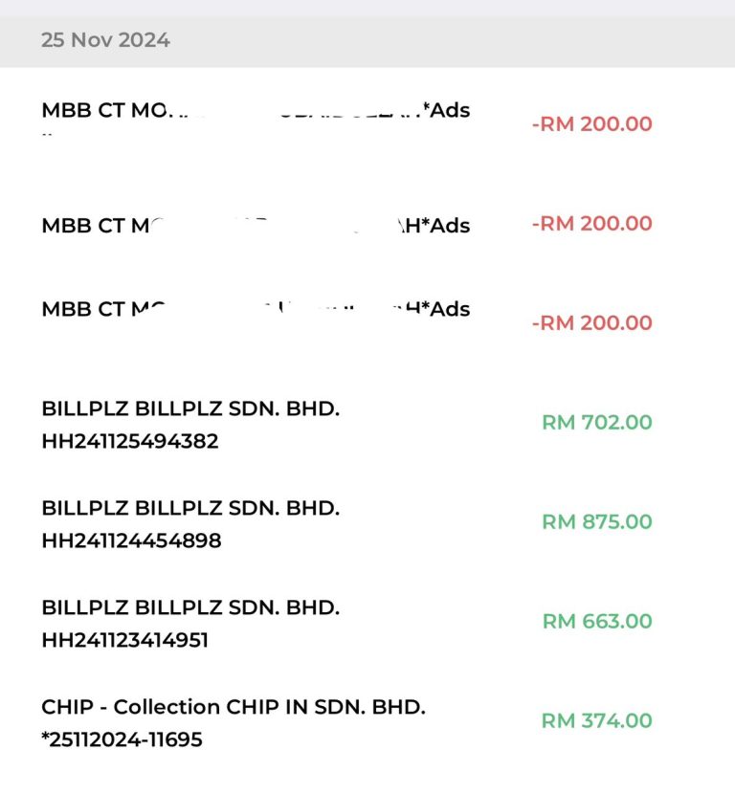Screen dimensions: 735x794
Task: Tap the *25112024-11695 reference line
Action: (x=122, y=739)
